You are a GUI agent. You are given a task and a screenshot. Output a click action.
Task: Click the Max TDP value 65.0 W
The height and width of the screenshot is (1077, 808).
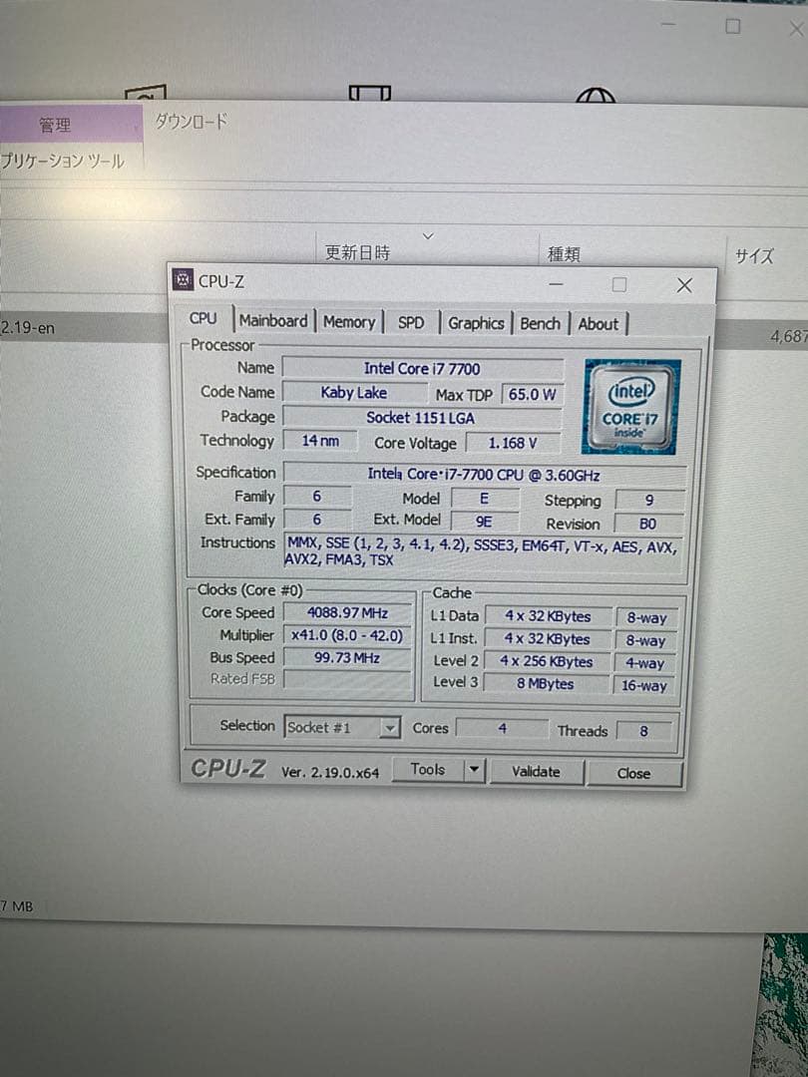[532, 394]
